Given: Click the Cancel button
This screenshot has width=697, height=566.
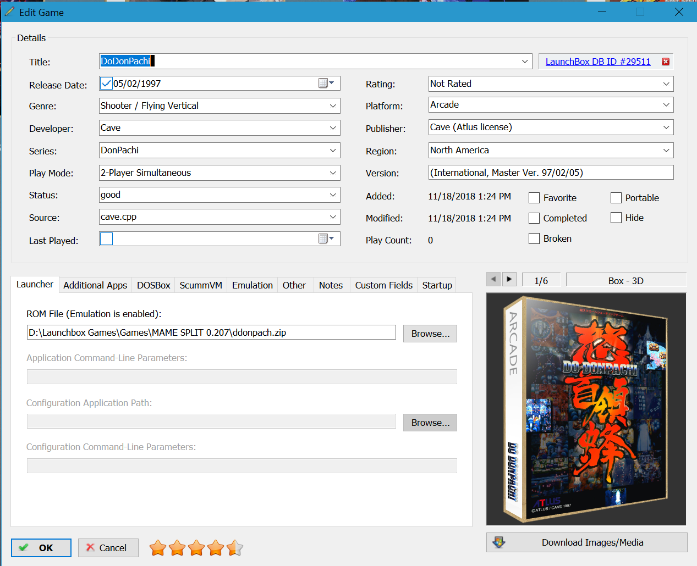Looking at the screenshot, I should tap(108, 548).
